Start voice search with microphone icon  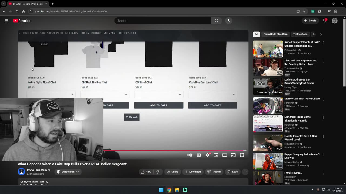229,20
